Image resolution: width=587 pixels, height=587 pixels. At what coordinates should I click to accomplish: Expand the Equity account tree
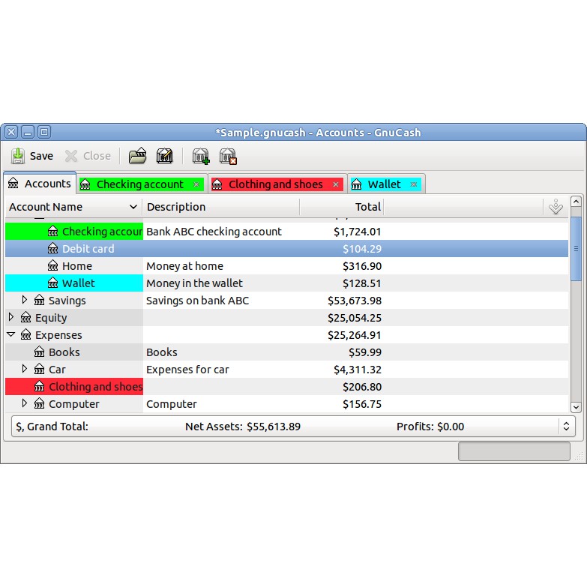pyautogui.click(x=11, y=317)
